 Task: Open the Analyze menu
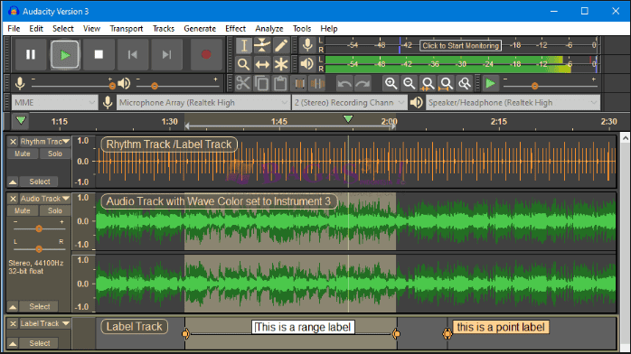(269, 29)
